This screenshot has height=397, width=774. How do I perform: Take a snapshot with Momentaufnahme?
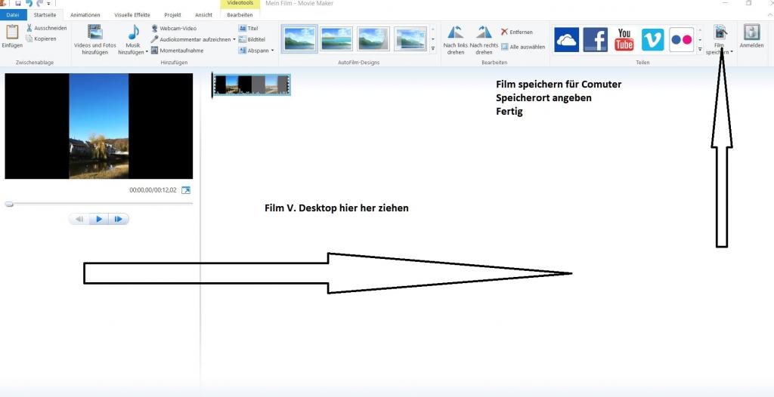(x=155, y=51)
